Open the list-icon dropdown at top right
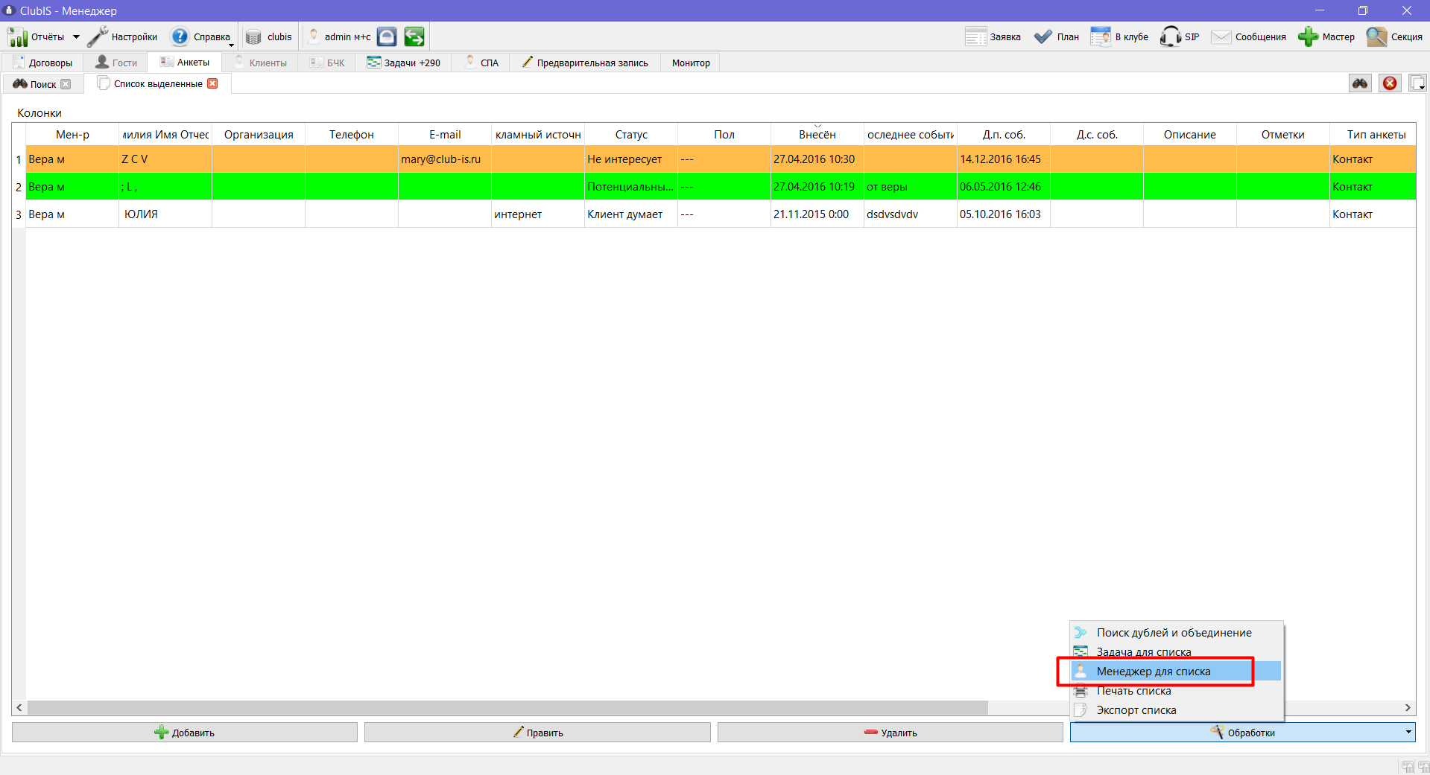The width and height of the screenshot is (1430, 775). [1417, 83]
